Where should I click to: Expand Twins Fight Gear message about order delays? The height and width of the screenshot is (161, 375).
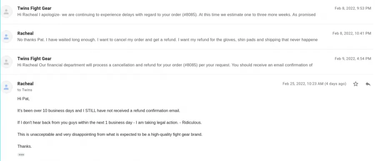click(x=187, y=12)
